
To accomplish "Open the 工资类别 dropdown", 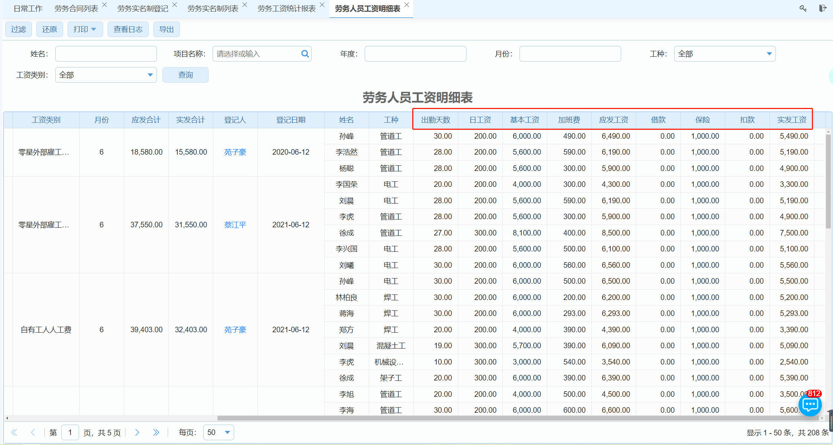I will (x=150, y=75).
